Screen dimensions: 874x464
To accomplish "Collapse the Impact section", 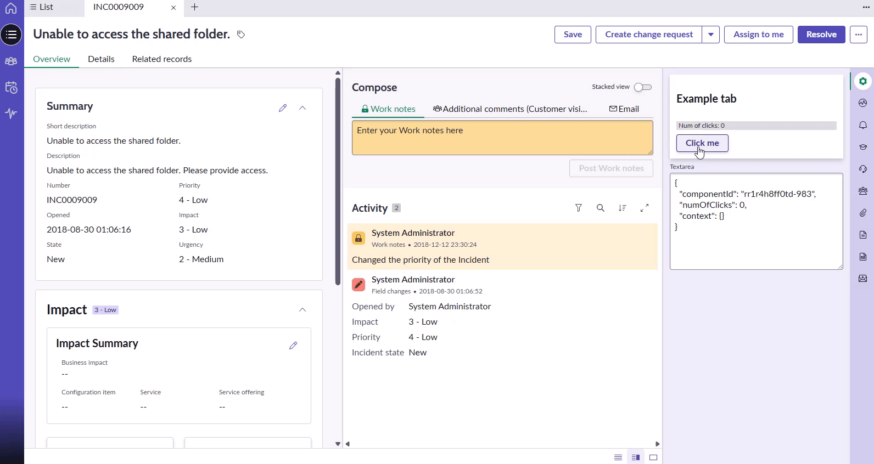I will coord(302,310).
